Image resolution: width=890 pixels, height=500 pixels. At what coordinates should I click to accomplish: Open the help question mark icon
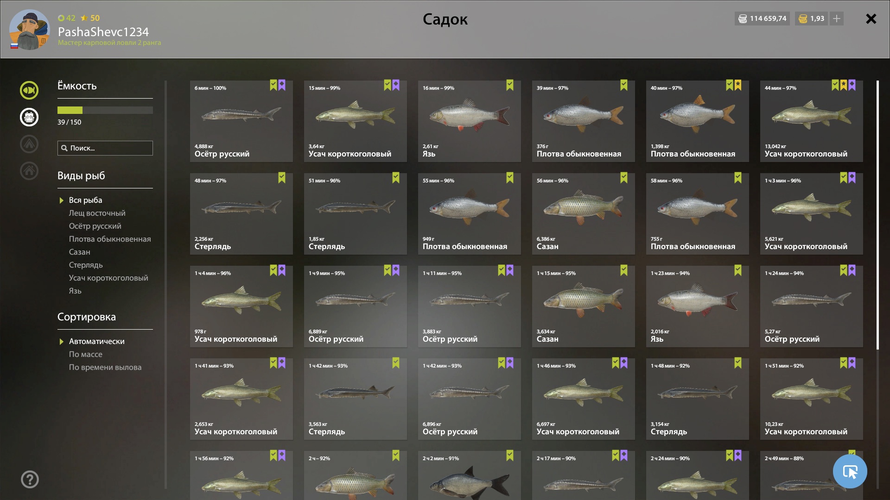(30, 479)
